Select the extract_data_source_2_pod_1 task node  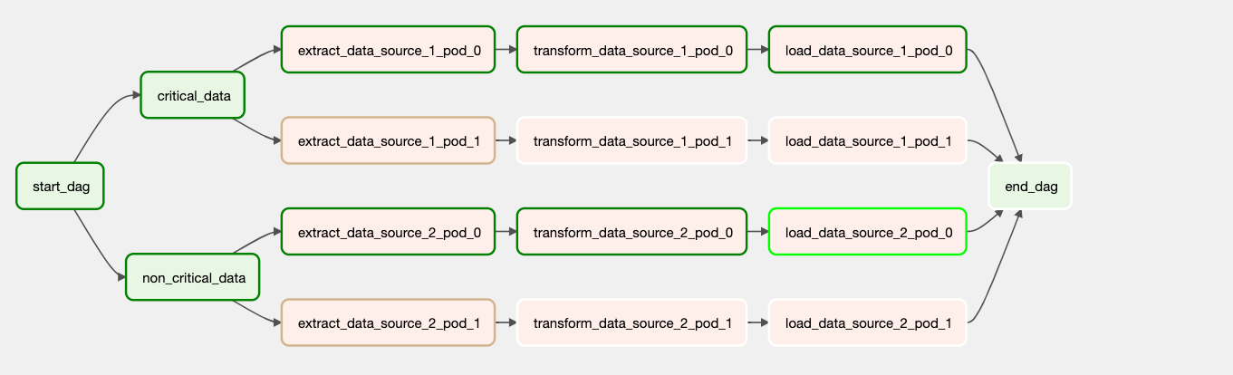(388, 322)
